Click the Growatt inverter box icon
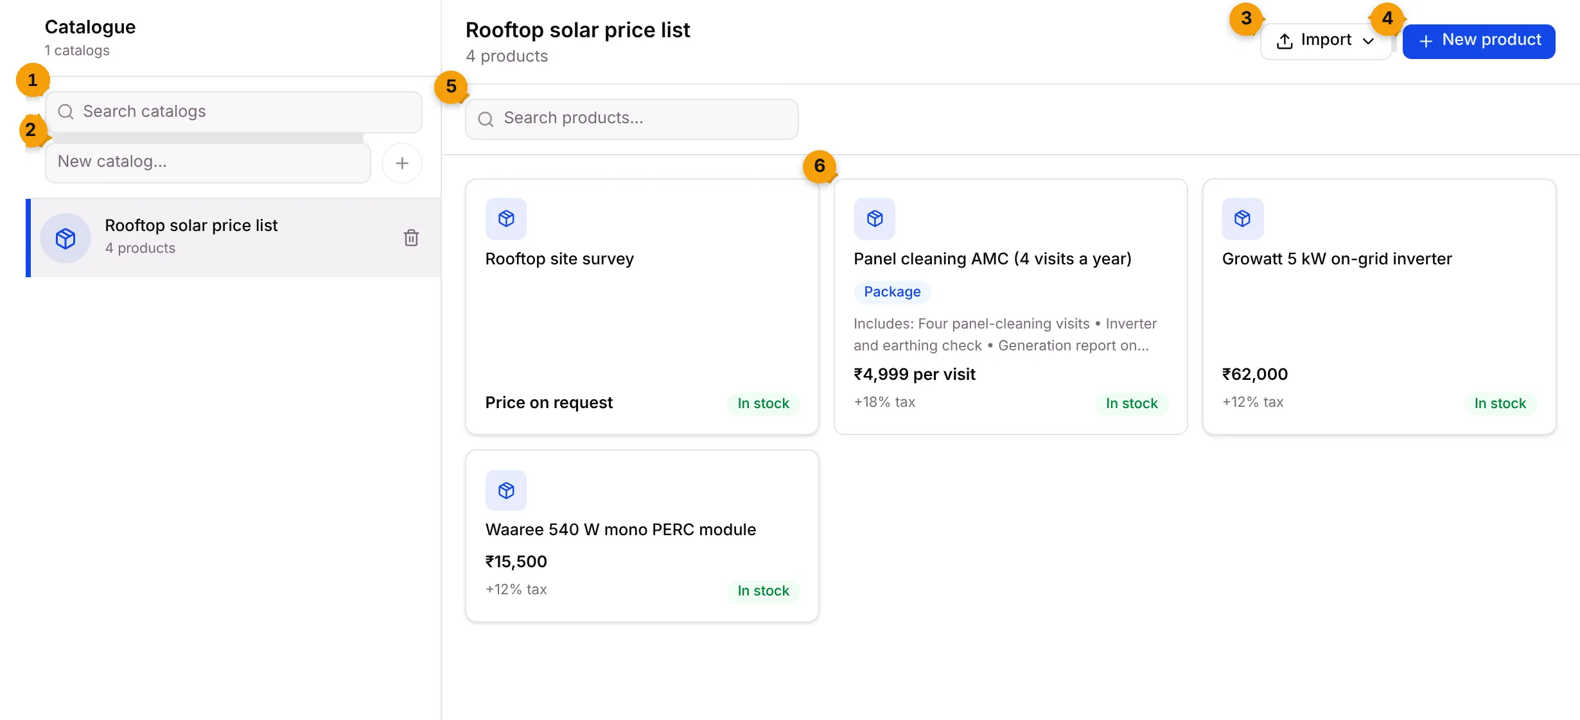 pyautogui.click(x=1243, y=219)
